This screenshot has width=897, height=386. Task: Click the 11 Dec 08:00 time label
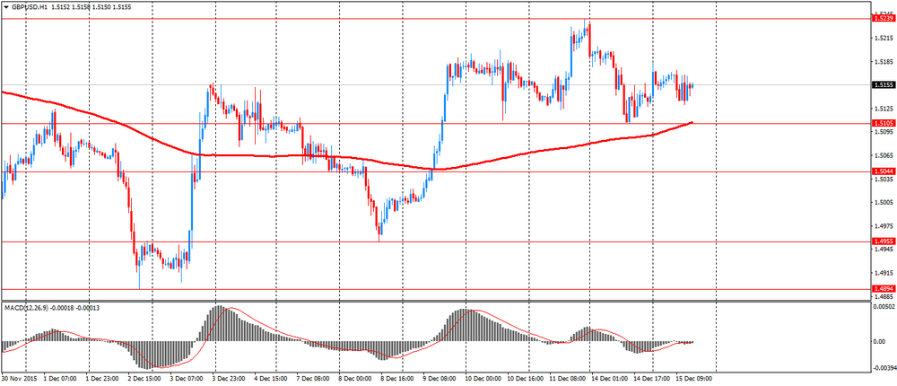click(x=569, y=379)
